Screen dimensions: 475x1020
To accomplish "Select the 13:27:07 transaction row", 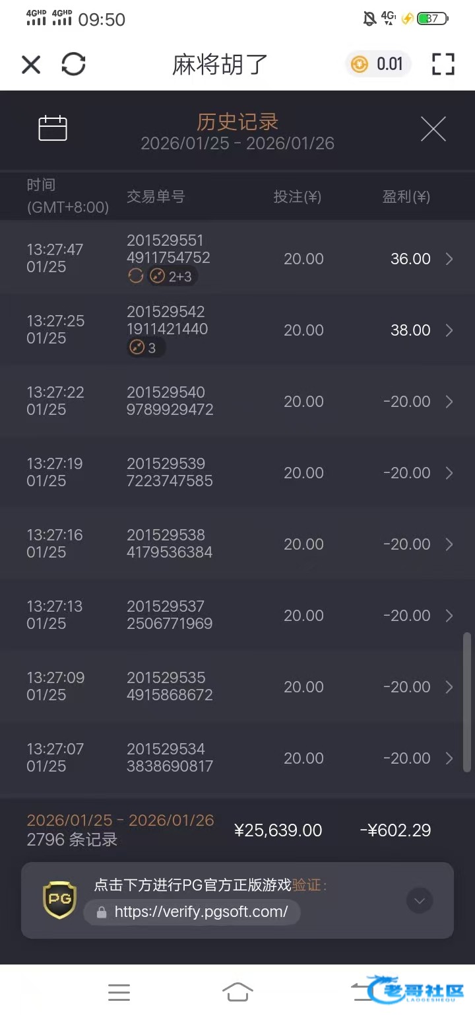I will pos(237,758).
